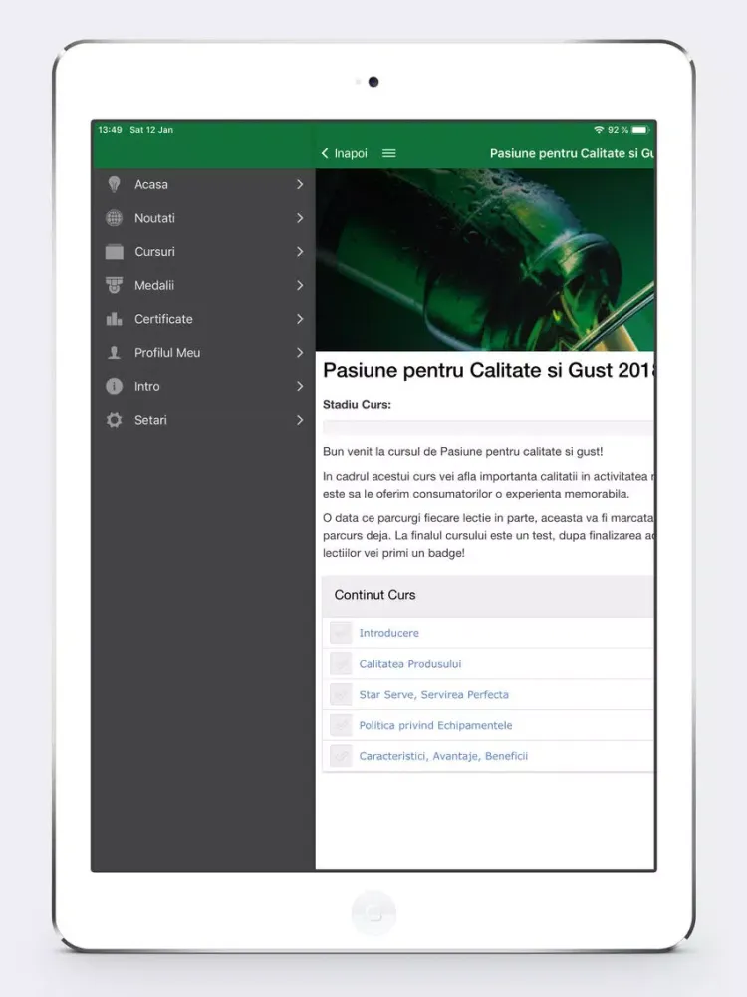
Task: Open the Setari menu item
Action: point(203,420)
